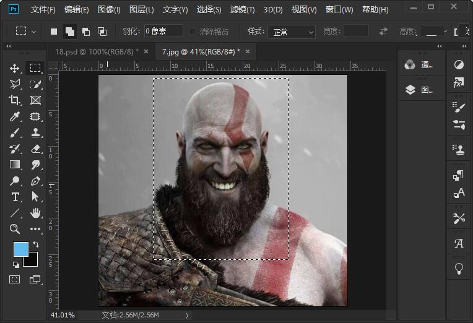
Task: Click the black background color swatch
Action: (x=33, y=261)
